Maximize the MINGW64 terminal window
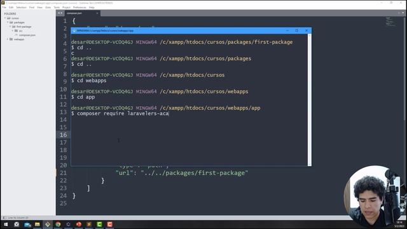Viewport: 407px width, 229px height. pyautogui.click(x=297, y=31)
